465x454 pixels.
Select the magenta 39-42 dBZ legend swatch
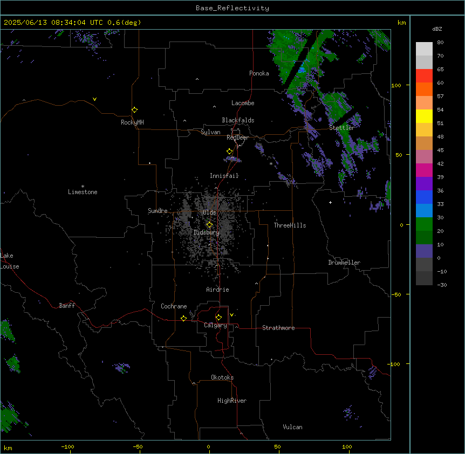point(424,170)
